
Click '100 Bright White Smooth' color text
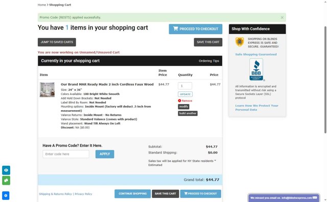point(101,94)
